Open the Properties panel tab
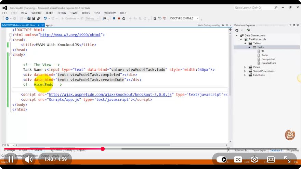 click(x=293, y=151)
